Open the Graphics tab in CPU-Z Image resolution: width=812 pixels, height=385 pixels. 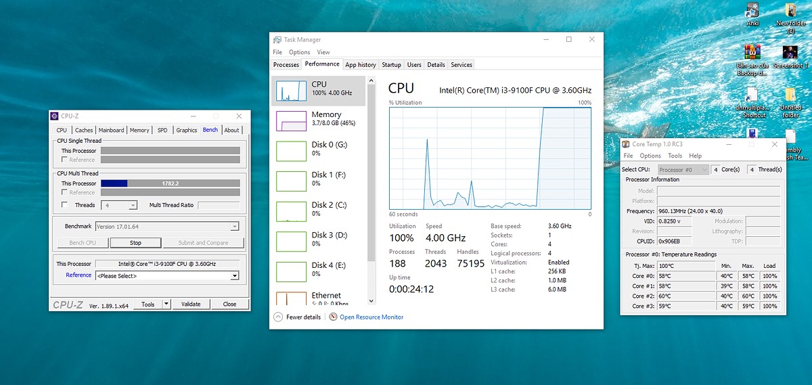187,130
